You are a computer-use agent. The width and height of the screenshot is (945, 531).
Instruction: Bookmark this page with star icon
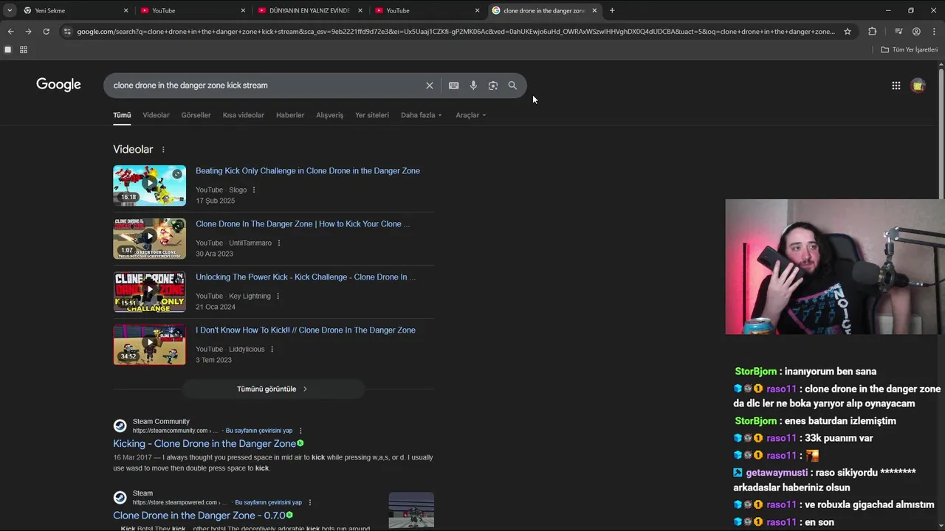click(x=848, y=32)
